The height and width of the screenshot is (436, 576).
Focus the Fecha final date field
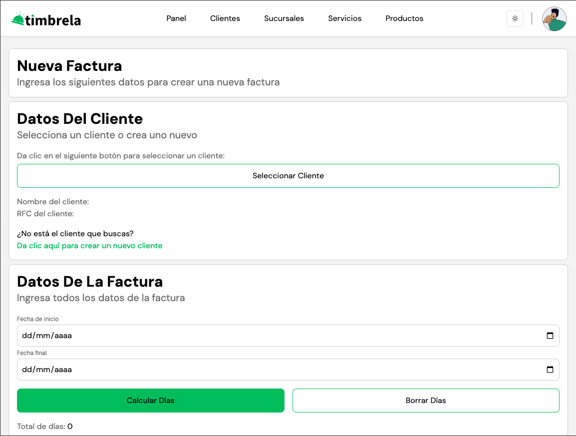(x=250, y=370)
